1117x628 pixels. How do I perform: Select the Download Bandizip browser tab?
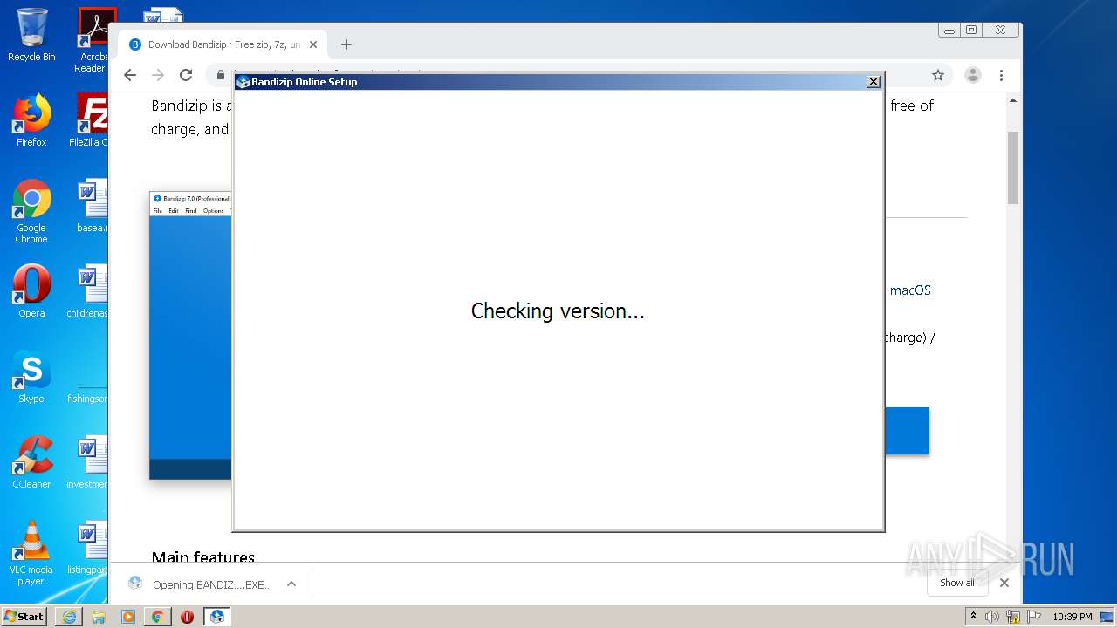pyautogui.click(x=223, y=44)
